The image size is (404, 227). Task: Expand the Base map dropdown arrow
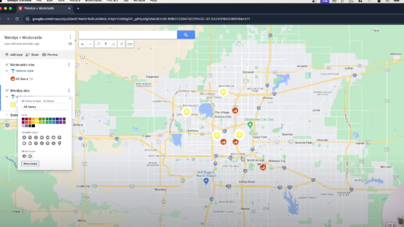click(x=7, y=115)
